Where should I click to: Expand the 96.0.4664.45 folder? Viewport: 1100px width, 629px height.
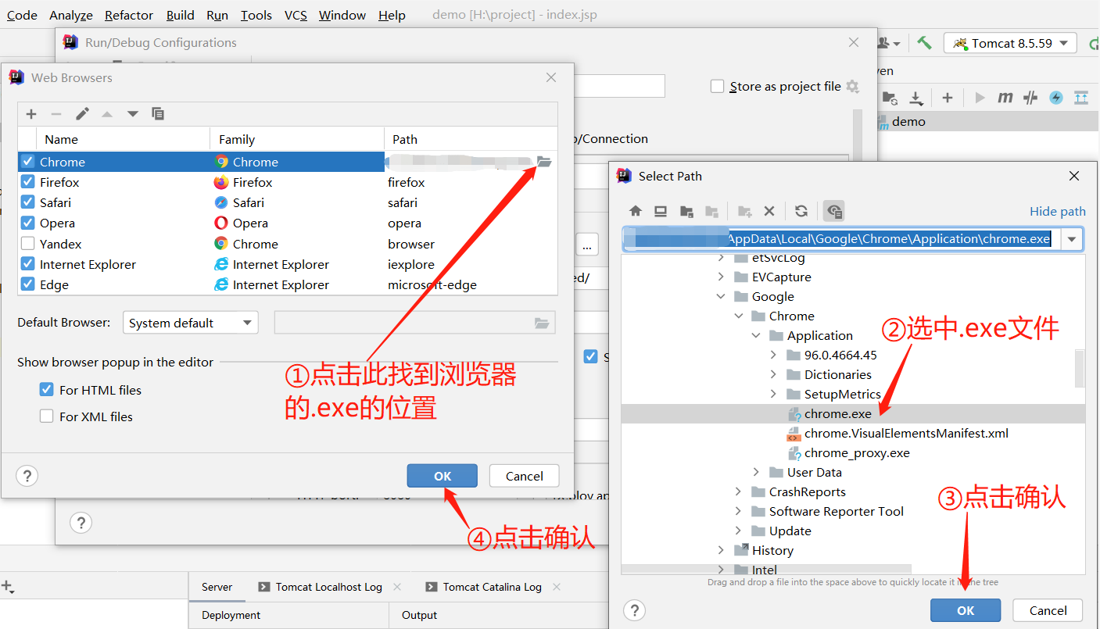point(773,355)
